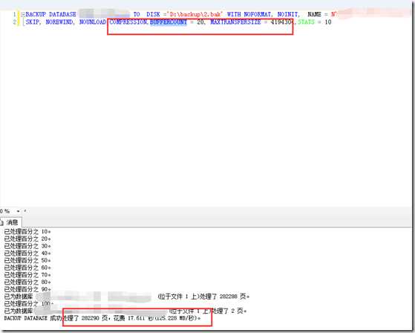Click message line 已处理百分之 40

click(27, 253)
